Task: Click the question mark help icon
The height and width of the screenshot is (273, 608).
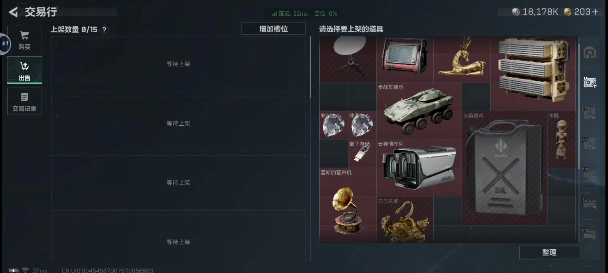Action: tap(104, 30)
